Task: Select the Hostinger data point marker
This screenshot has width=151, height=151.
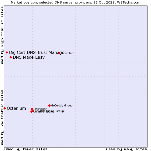Action: pos(32,109)
